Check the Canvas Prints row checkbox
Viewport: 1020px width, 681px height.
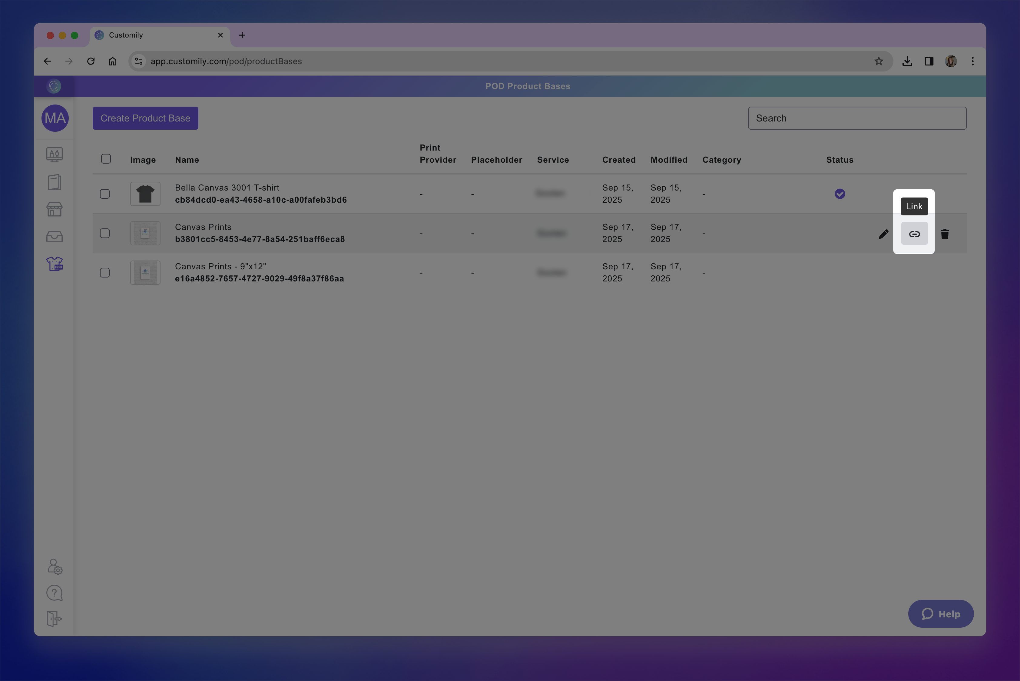coord(105,233)
